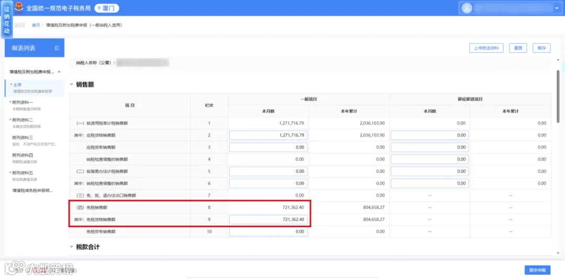Open the 征纳互动 side tab
Viewport: 565px width, 279px height.
tap(7, 19)
